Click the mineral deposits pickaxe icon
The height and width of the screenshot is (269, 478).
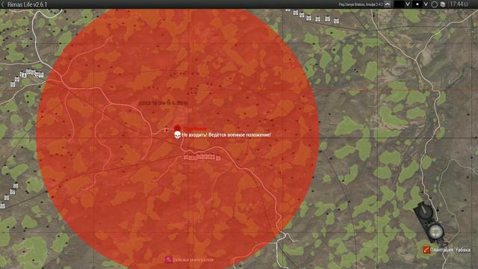[169, 260]
